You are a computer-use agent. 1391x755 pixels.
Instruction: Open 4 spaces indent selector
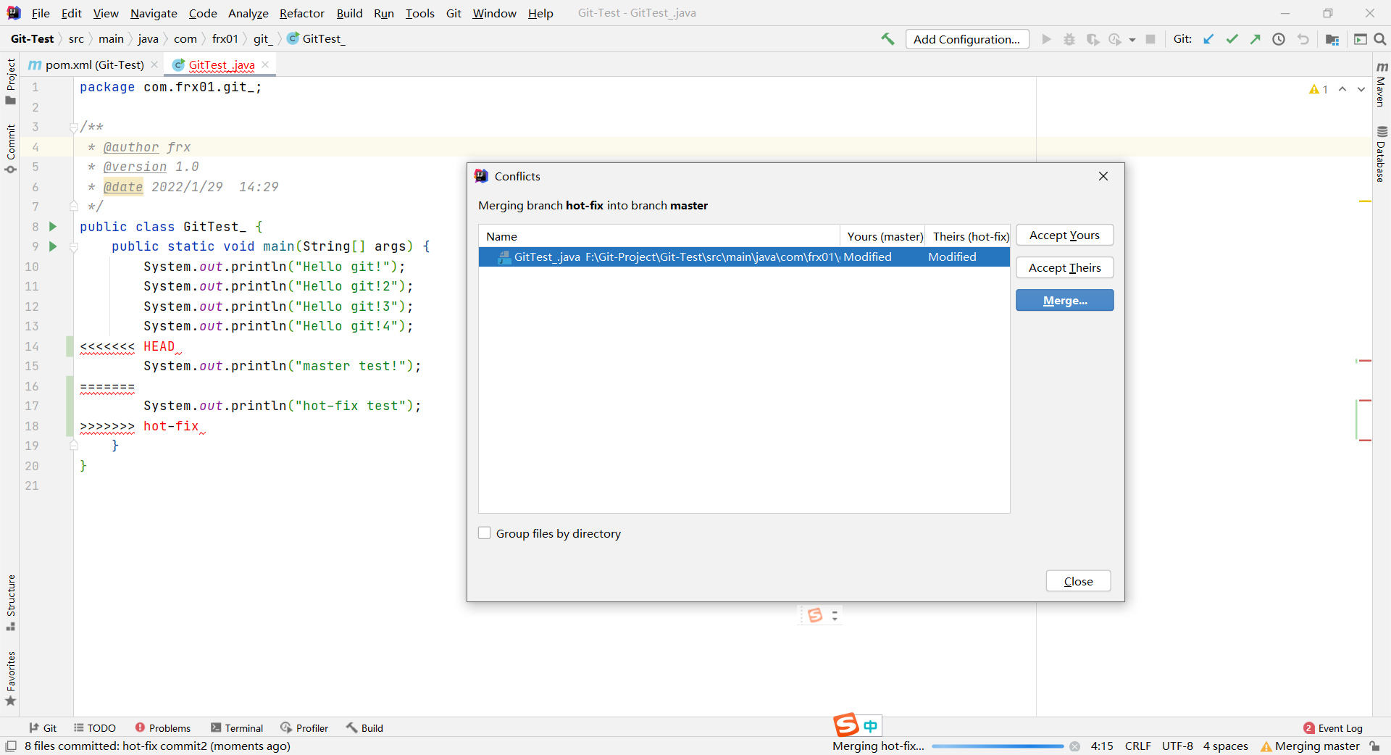coord(1225,746)
